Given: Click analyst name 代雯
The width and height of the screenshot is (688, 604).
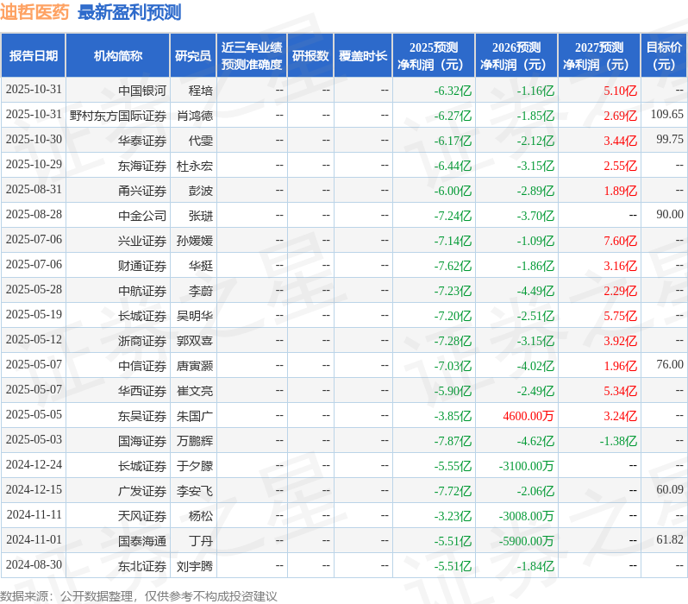Looking at the screenshot, I should pyautogui.click(x=201, y=141).
